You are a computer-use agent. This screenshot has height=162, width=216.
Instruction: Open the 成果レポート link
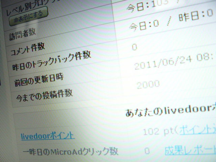coord(190,151)
